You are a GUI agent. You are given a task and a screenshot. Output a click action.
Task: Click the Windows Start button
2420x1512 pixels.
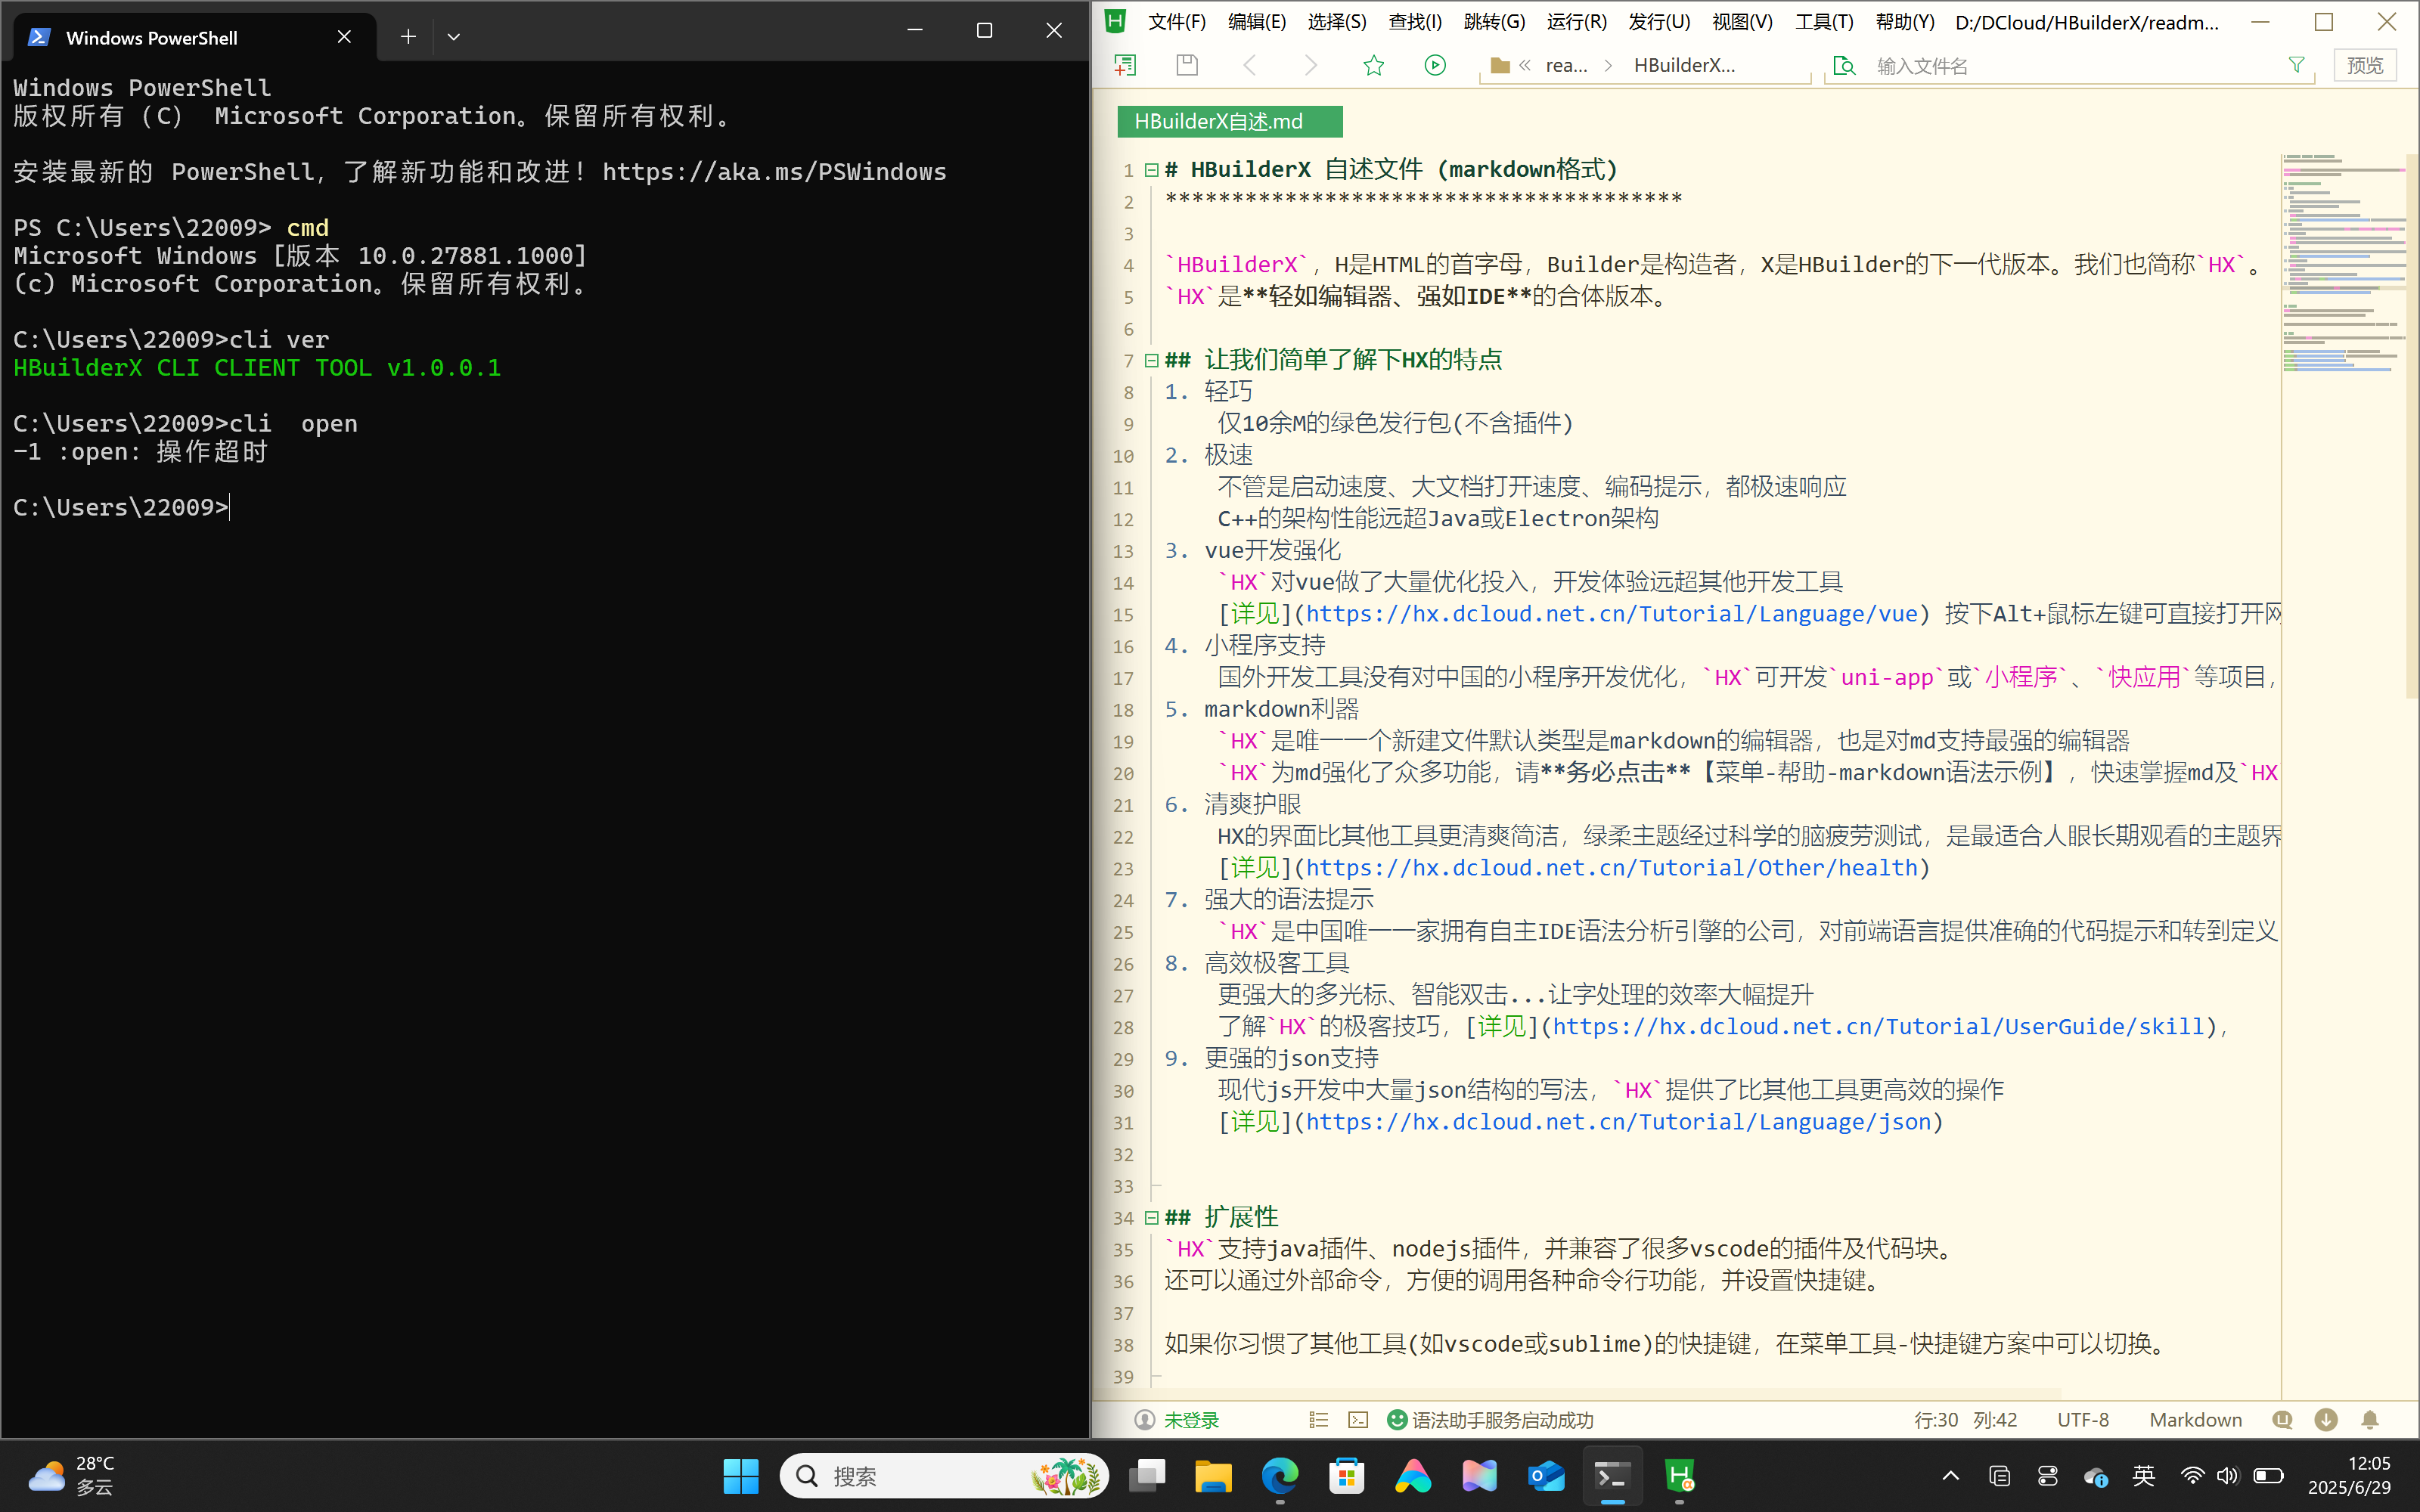tap(741, 1476)
